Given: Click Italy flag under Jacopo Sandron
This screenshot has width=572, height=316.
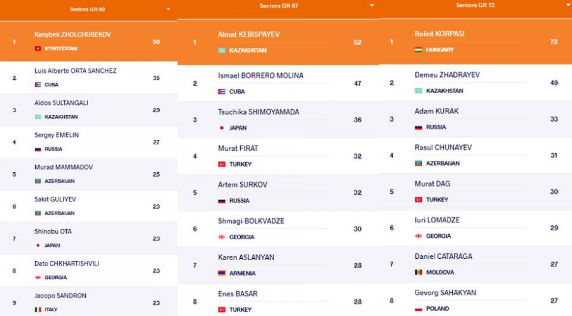Looking at the screenshot, I should (x=38, y=310).
